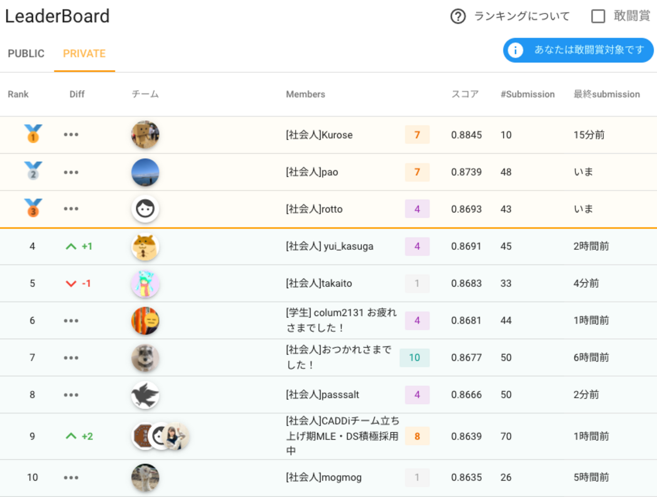This screenshot has width=657, height=497.
Task: Switch to the PUBLIC tab
Action: pos(26,54)
